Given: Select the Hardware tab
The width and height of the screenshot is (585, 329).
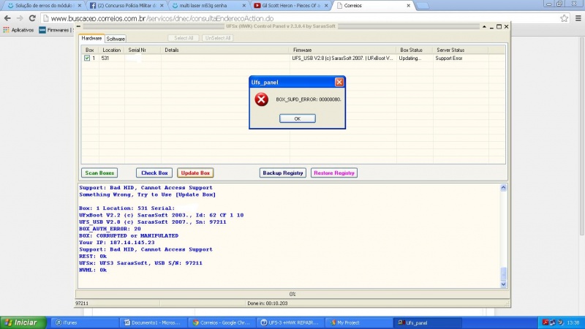Looking at the screenshot, I should coord(91,38).
